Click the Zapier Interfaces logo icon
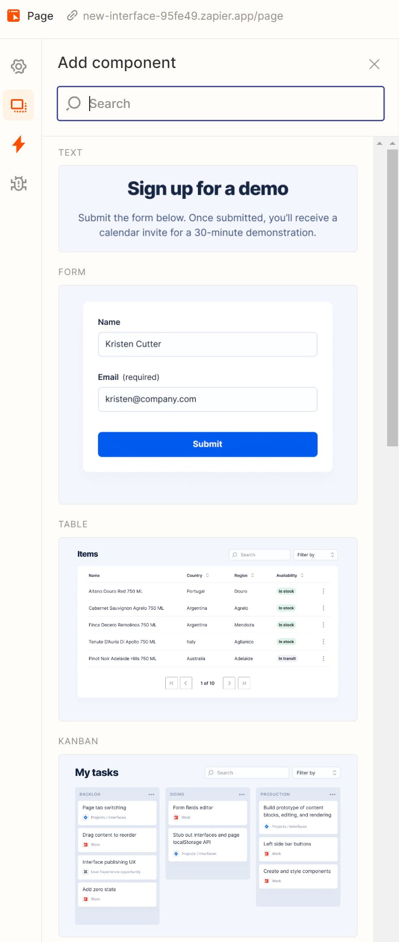399x942 pixels. [13, 16]
